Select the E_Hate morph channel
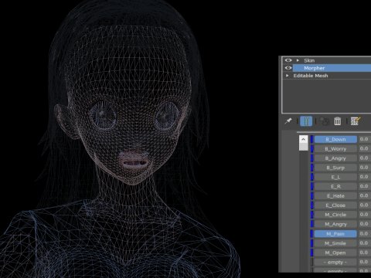 (335, 196)
